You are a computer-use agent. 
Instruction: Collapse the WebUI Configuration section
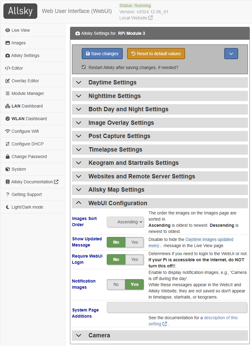[x=118, y=203]
